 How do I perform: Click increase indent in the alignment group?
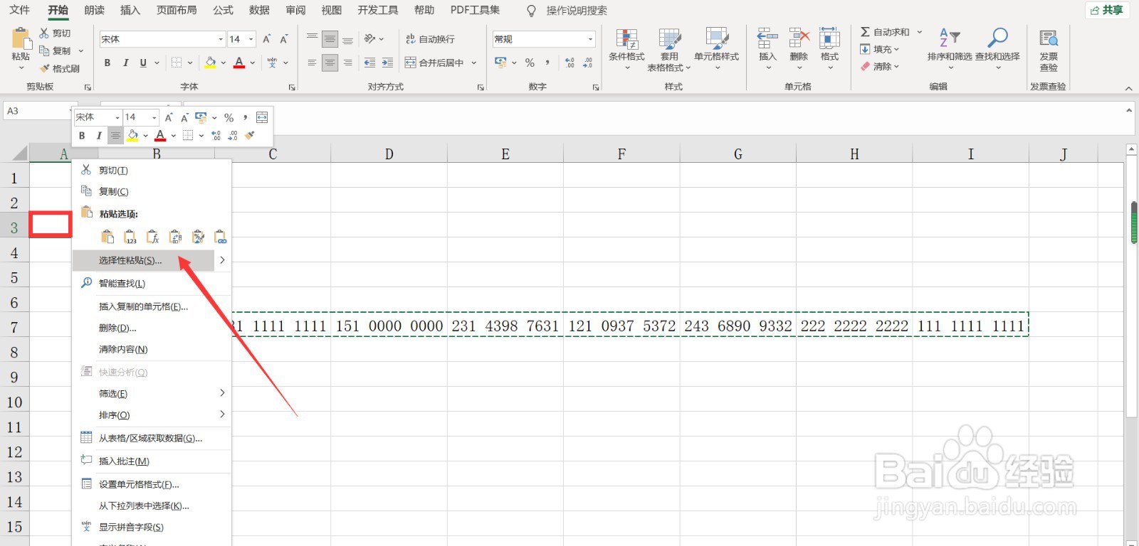tap(387, 63)
